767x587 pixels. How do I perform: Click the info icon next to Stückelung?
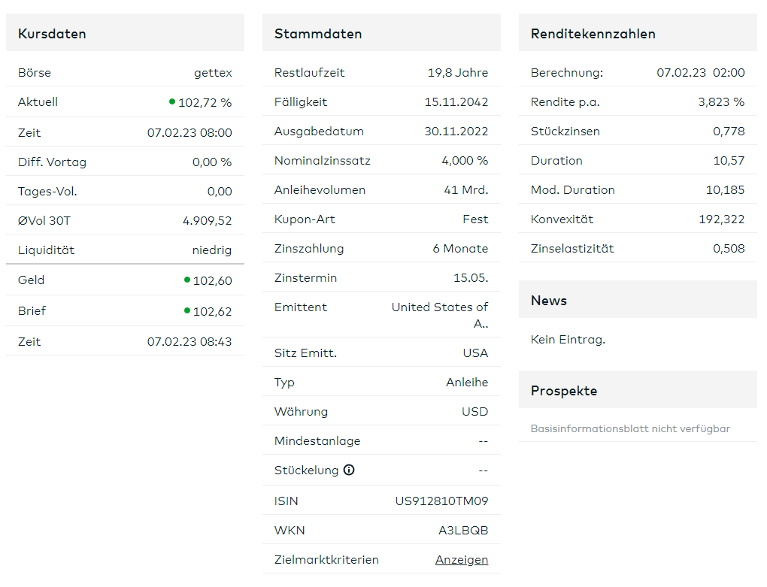[x=348, y=470]
